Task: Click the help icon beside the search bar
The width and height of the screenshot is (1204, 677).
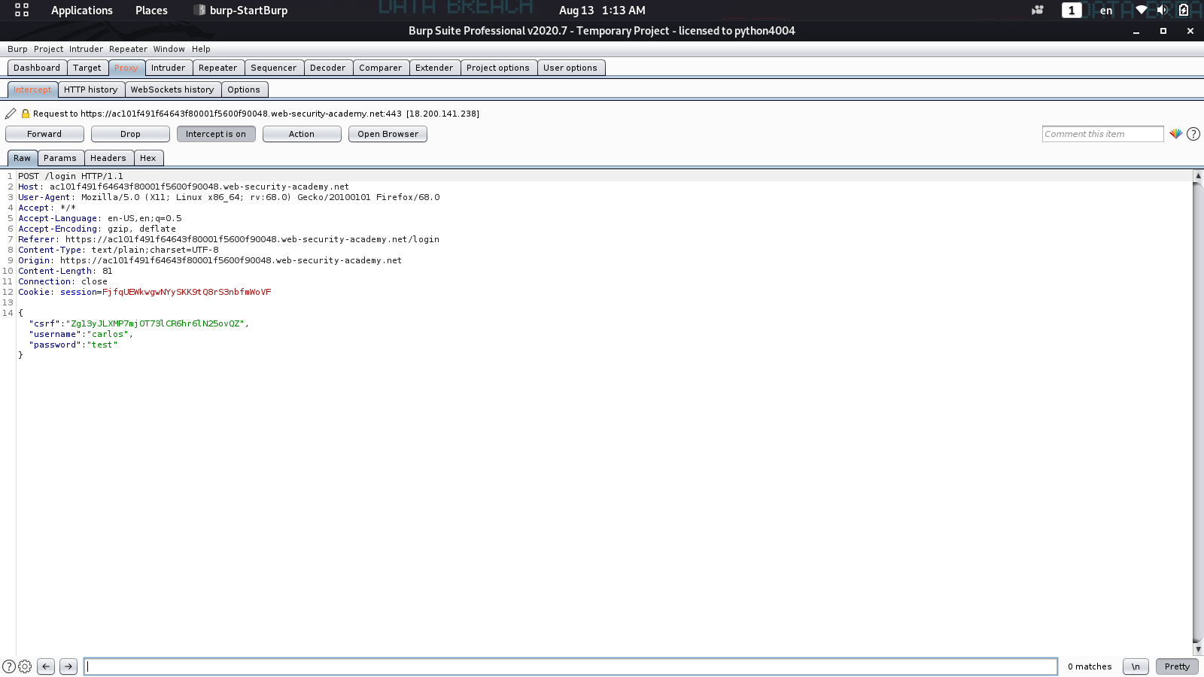Action: [7, 666]
